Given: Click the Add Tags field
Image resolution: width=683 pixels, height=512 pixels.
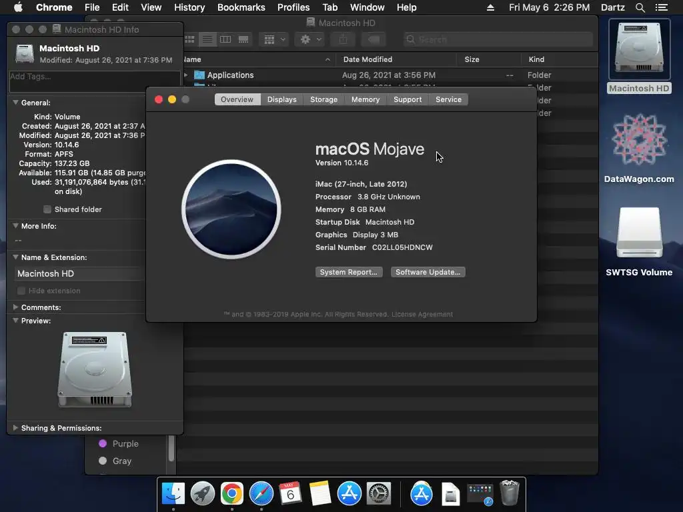Looking at the screenshot, I should tap(95, 81).
